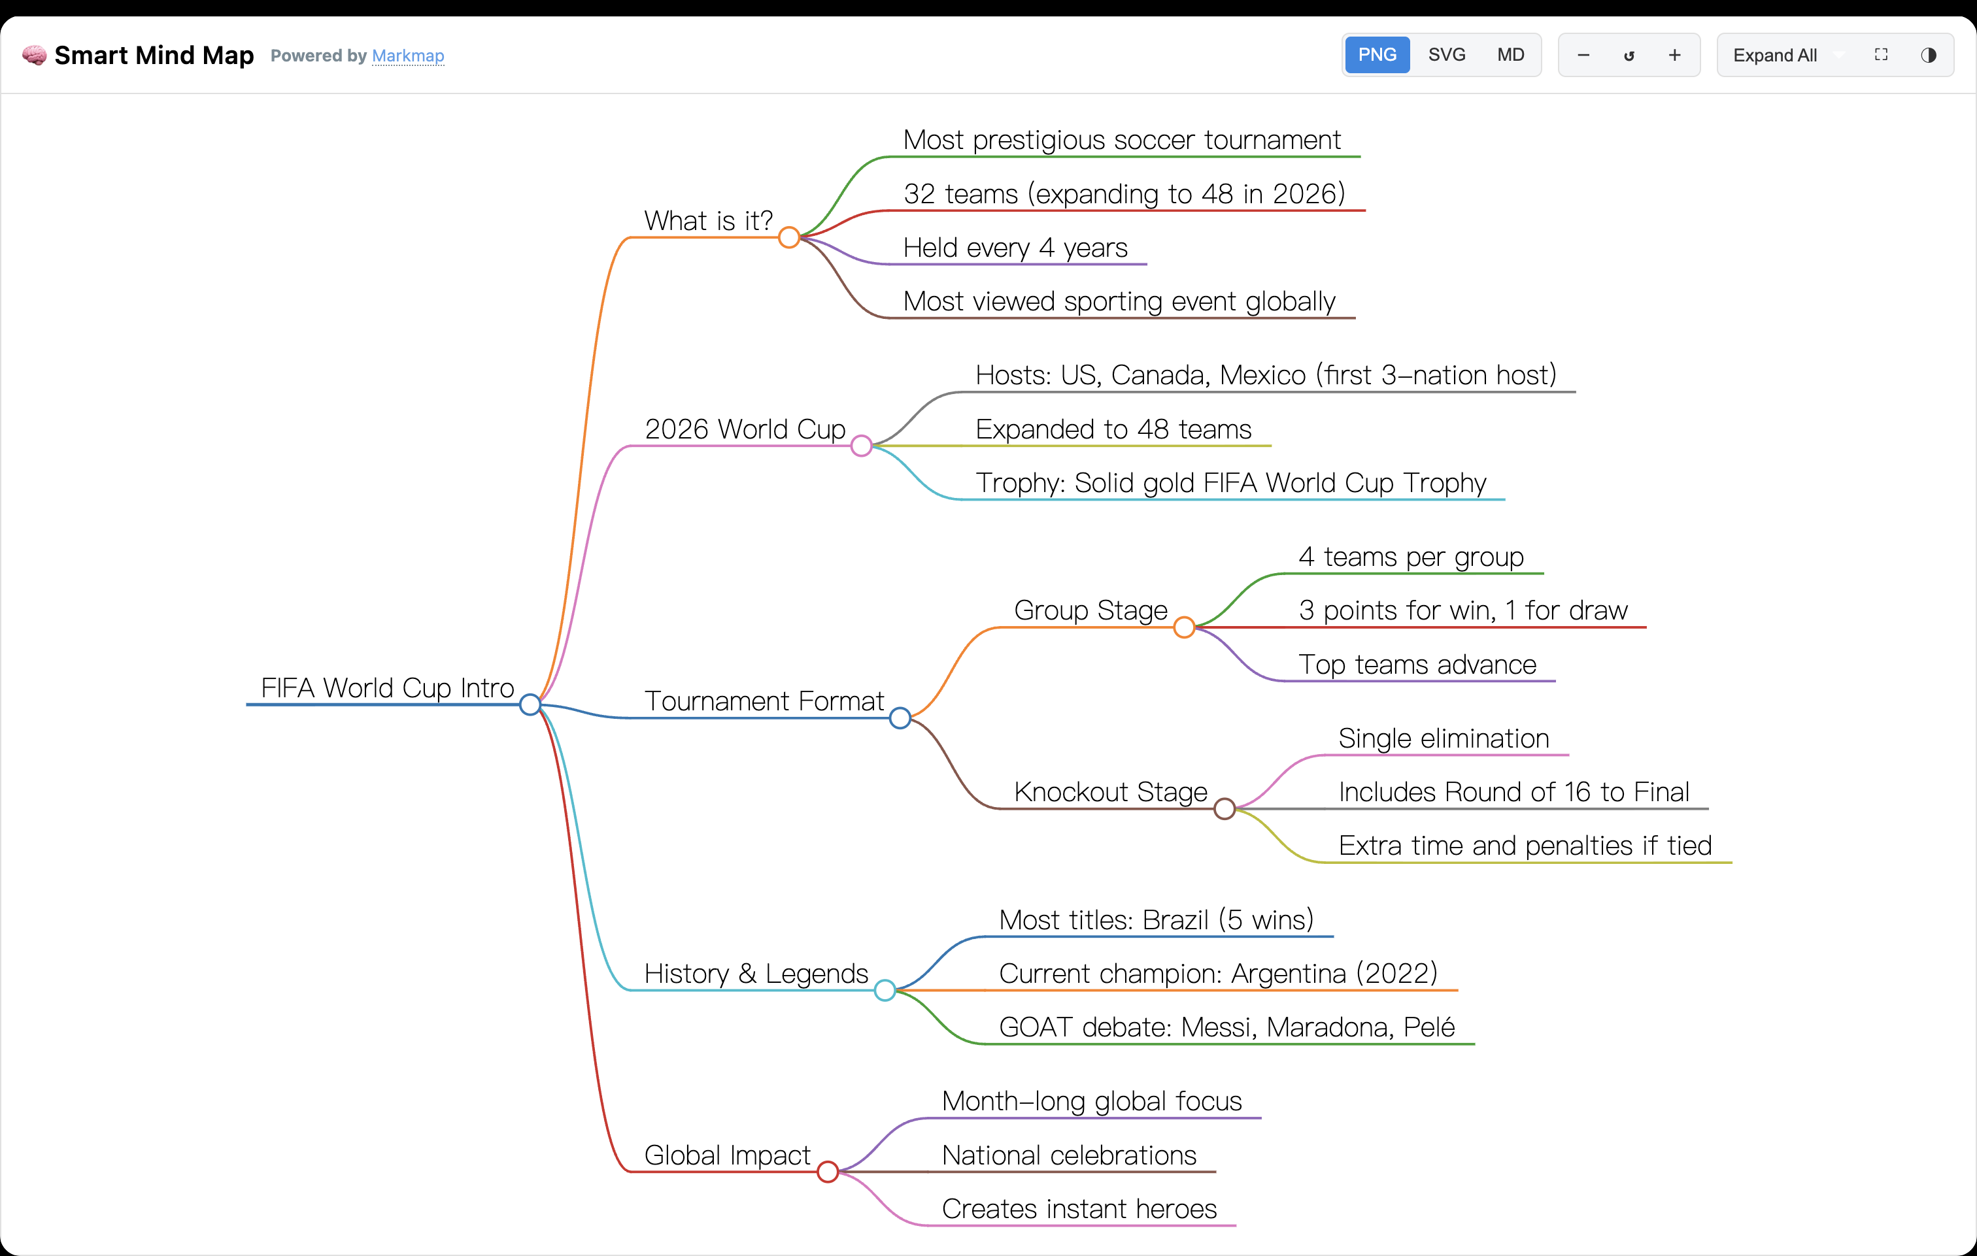The width and height of the screenshot is (1977, 1256).
Task: Click the Expand All button
Action: (1777, 55)
